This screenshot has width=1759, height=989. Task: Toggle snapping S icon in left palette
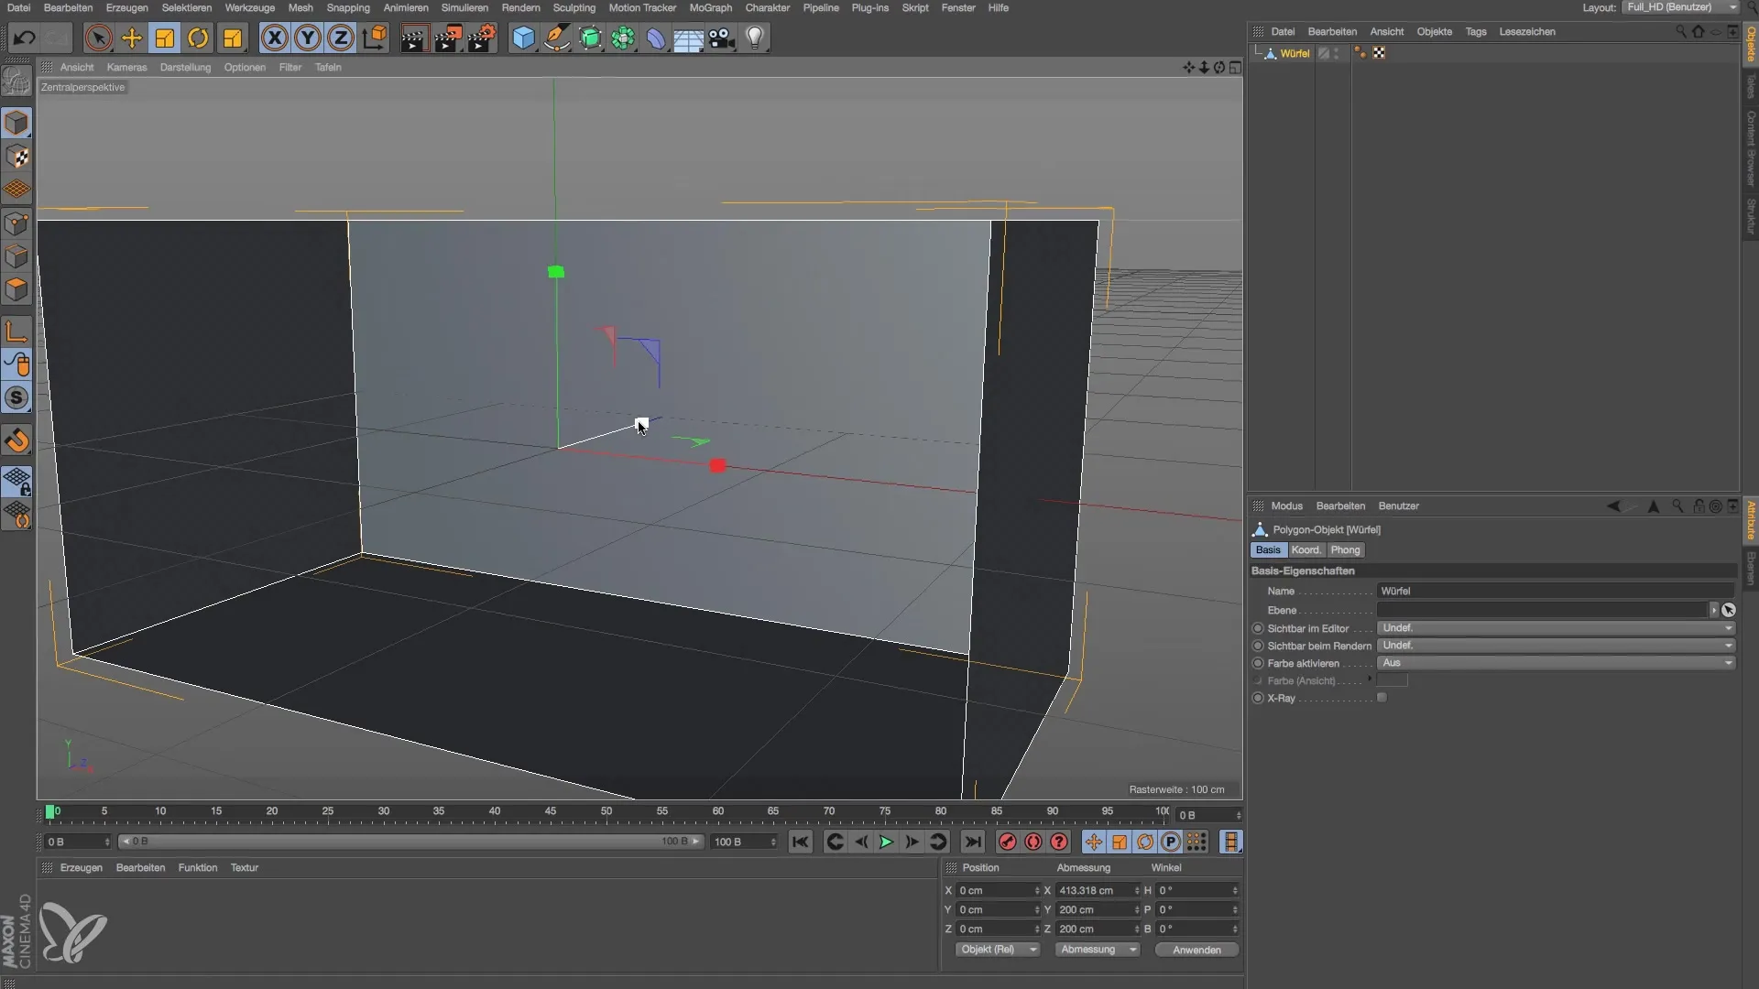pyautogui.click(x=16, y=397)
